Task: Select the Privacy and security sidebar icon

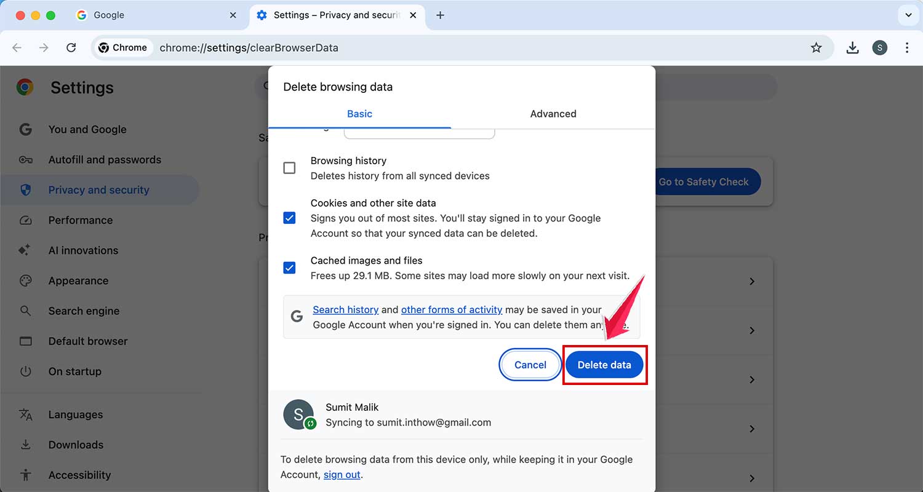Action: point(26,189)
